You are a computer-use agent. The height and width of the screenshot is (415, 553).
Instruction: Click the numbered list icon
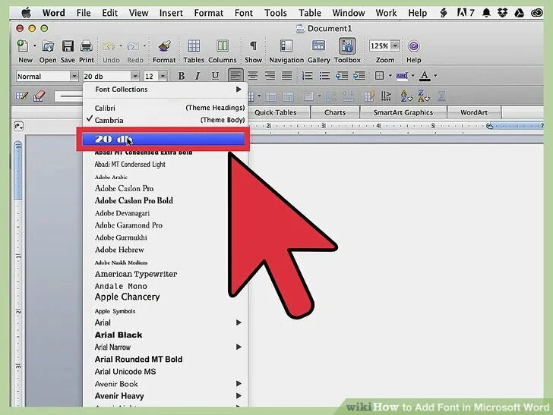click(x=307, y=76)
